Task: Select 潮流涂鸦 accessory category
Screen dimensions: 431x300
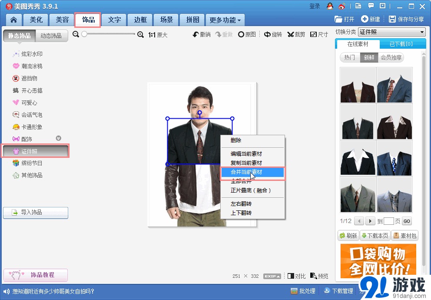Action: pyautogui.click(x=27, y=66)
